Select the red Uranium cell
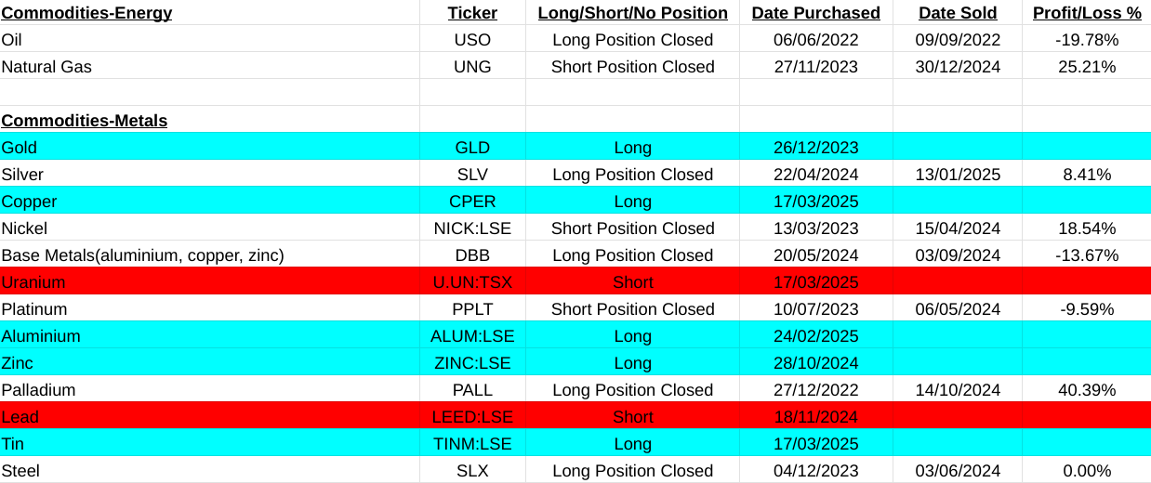1151x483 pixels. [33, 282]
